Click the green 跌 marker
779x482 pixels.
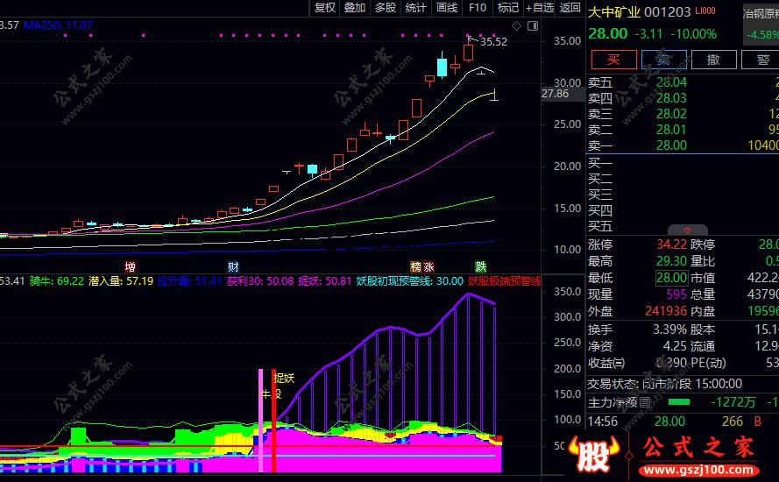coord(480,266)
